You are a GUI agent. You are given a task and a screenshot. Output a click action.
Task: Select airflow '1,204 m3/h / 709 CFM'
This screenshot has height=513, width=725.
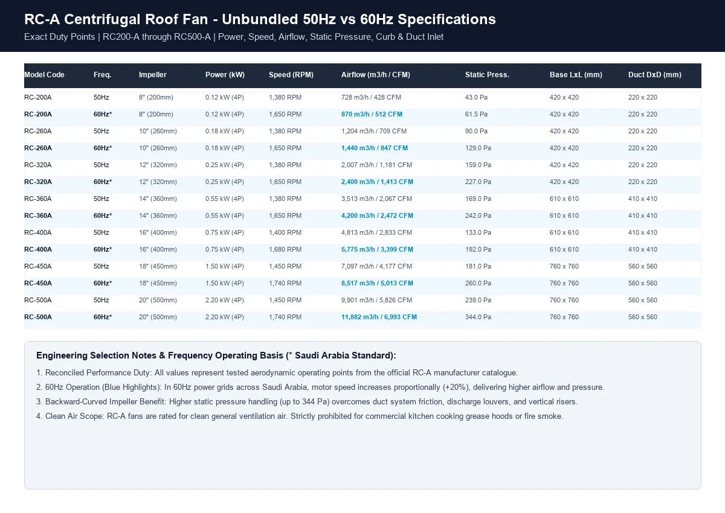374,131
